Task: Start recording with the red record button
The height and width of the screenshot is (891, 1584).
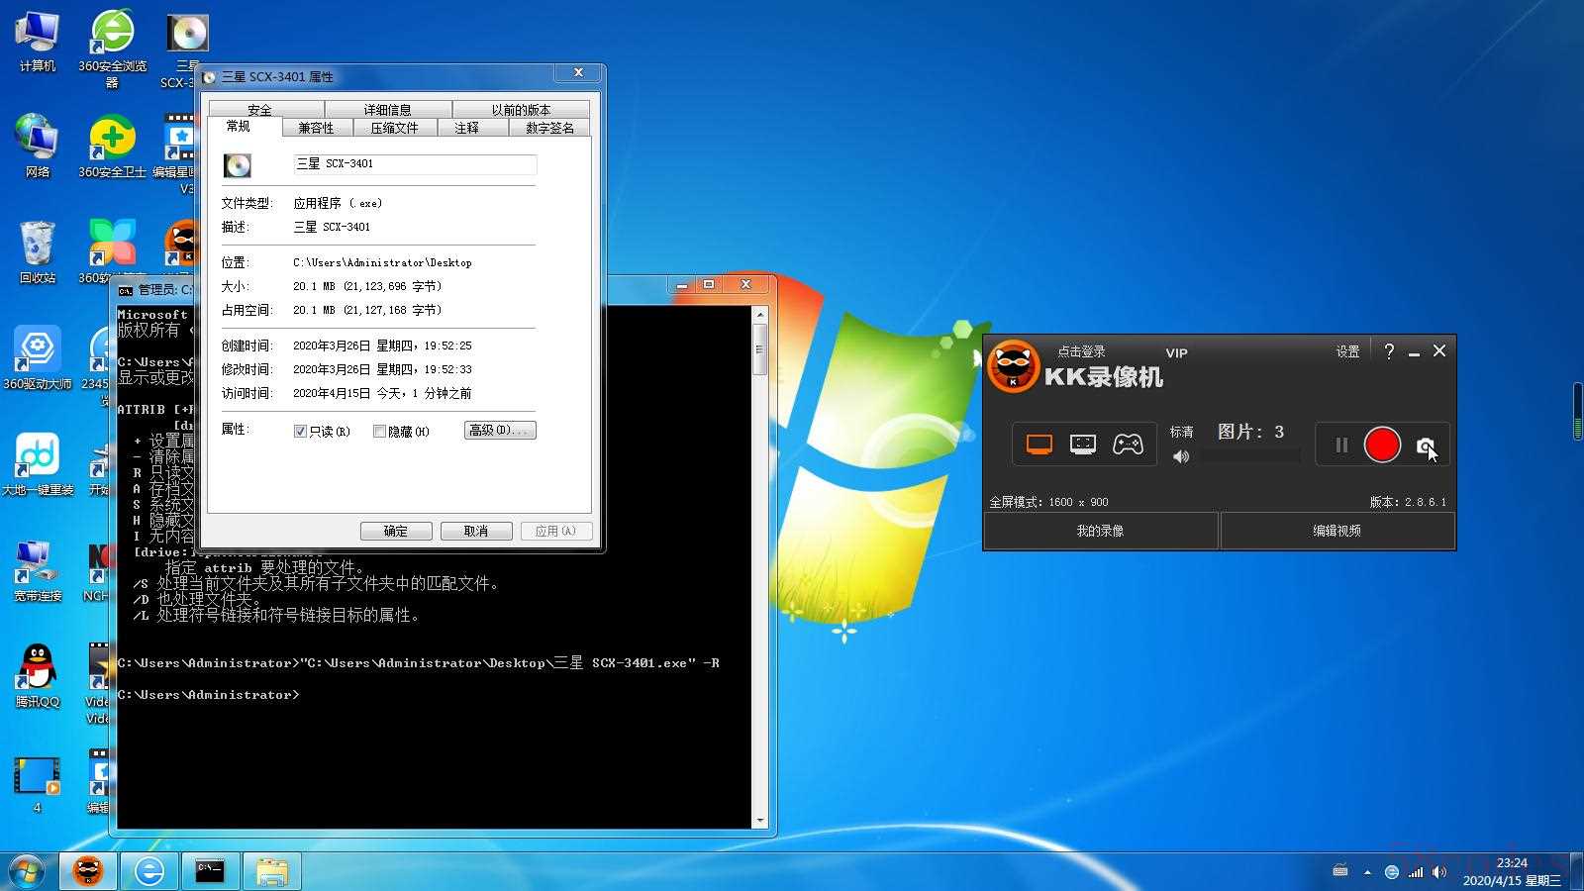Action: pyautogui.click(x=1382, y=445)
